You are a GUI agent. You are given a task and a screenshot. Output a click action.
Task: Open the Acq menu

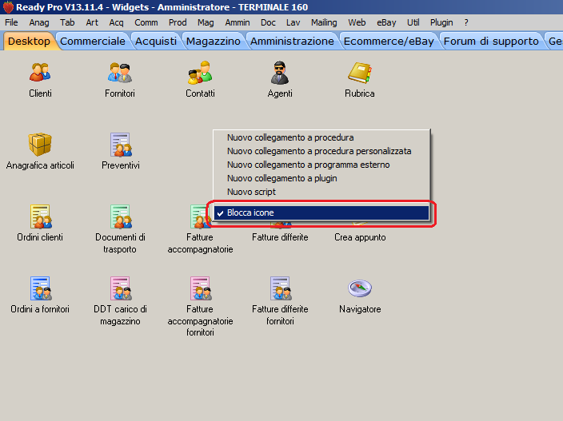point(116,22)
